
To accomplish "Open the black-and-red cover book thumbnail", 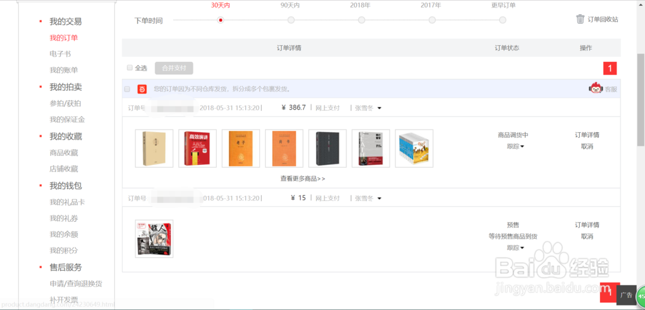I will click(371, 148).
